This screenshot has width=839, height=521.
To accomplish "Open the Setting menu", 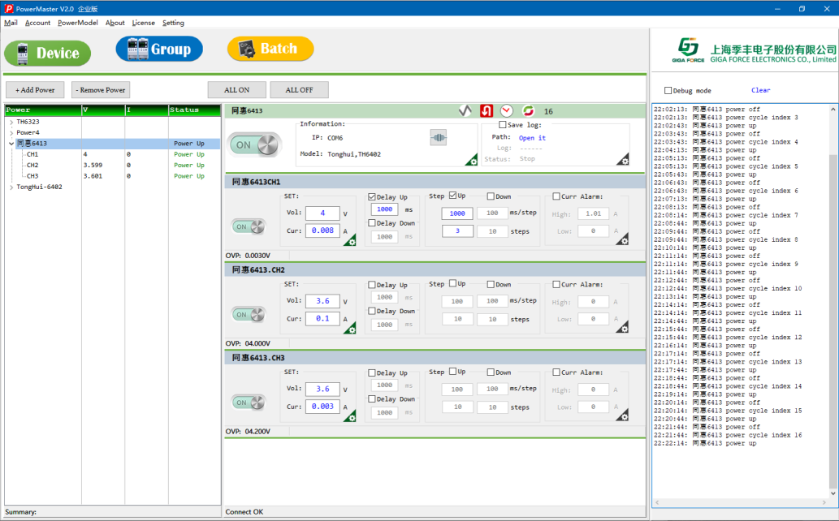I will coord(173,23).
